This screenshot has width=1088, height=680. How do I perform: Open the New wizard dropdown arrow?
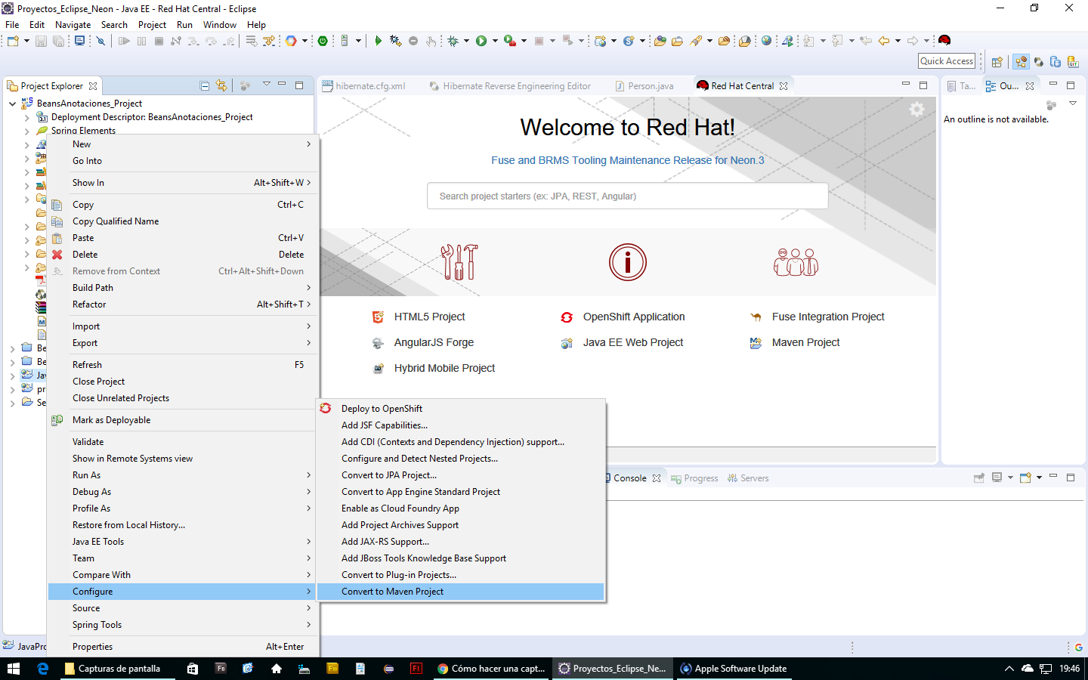tap(26, 41)
